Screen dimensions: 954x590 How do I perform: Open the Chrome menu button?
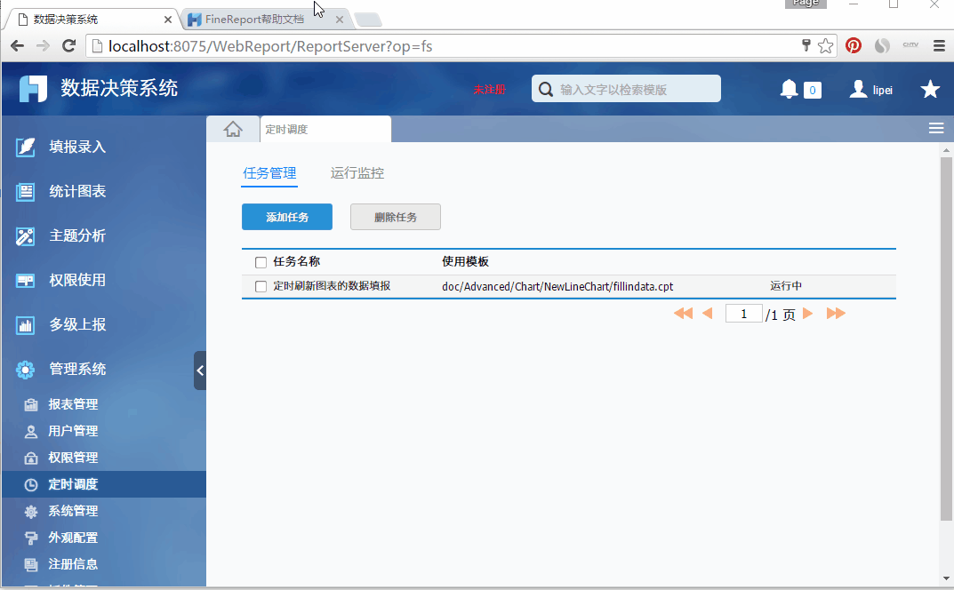(939, 45)
